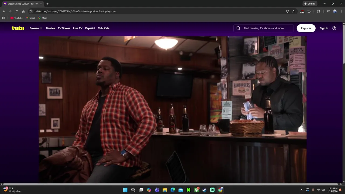345x194 pixels.
Task: Click the Tubi search magnifier icon
Action: tap(238, 28)
